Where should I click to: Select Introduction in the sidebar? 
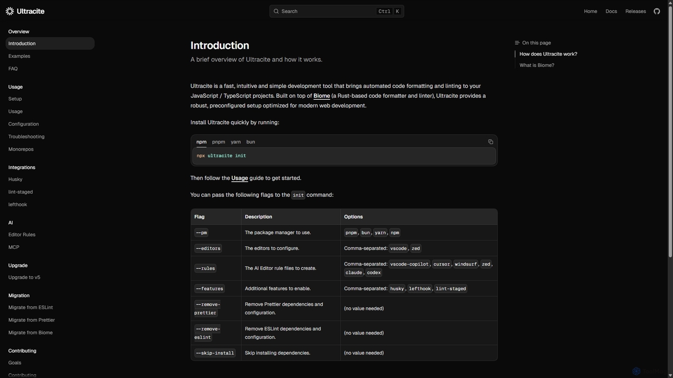click(50, 44)
